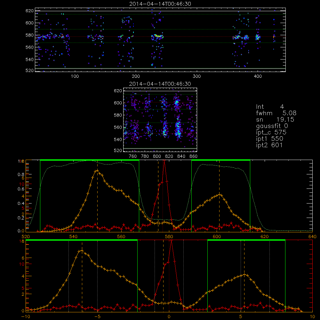
Task: Click x-axis label 860 on middle image
Action: pos(194,156)
